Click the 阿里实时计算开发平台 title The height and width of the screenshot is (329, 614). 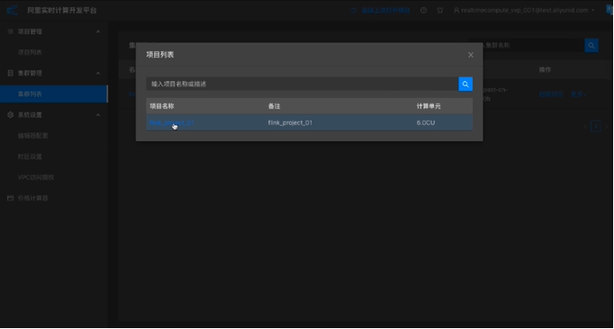coord(62,11)
